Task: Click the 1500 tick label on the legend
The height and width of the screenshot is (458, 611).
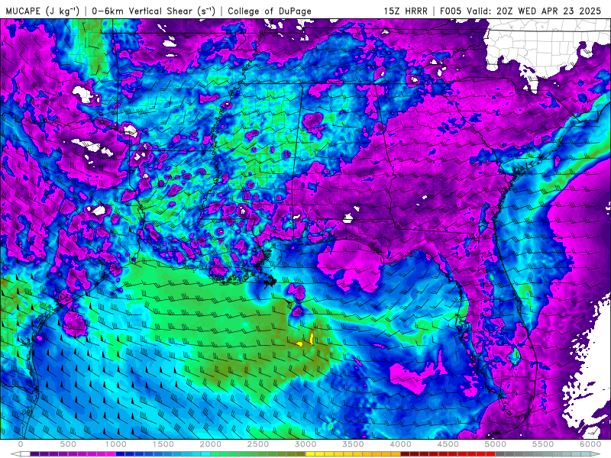Action: pos(163,444)
